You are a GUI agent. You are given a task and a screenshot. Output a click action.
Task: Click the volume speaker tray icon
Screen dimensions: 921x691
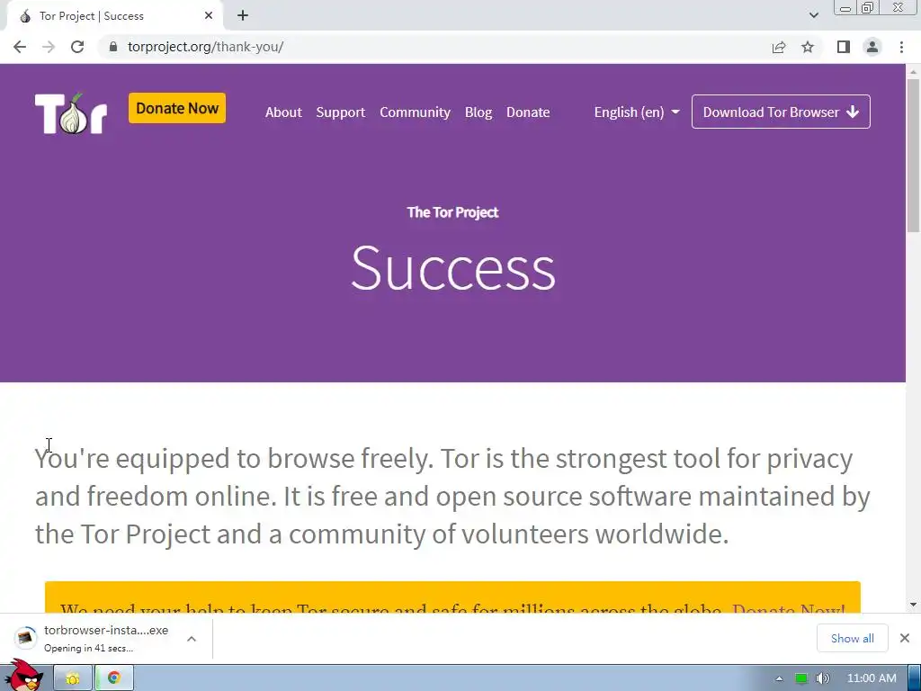pos(823,678)
